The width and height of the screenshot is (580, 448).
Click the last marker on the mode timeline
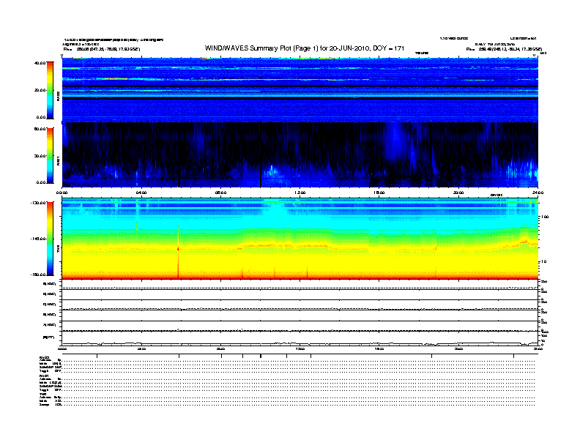pyautogui.click(x=513, y=356)
